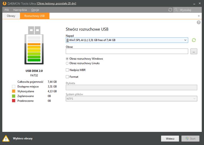The width and height of the screenshot is (204, 145).
Task: Open the Opcje menu
Action: (x=35, y=10)
